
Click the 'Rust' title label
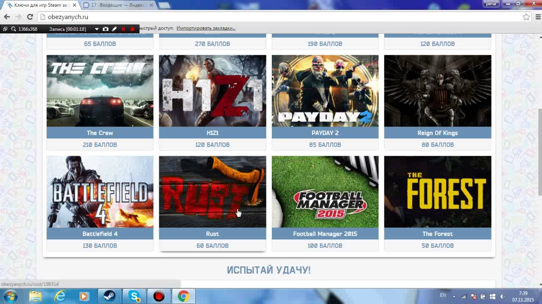(x=213, y=233)
